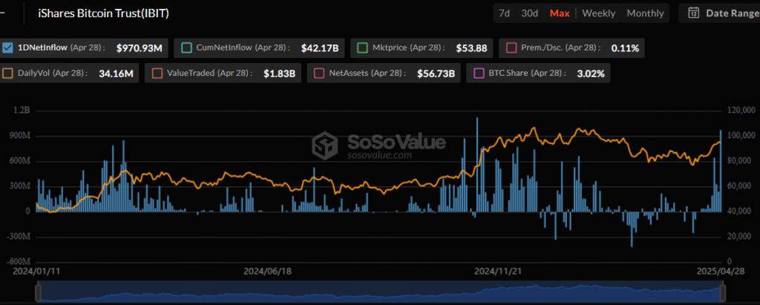This screenshot has width=760, height=305.
Task: Click the $56.73B NetAssets value
Action: tap(436, 74)
